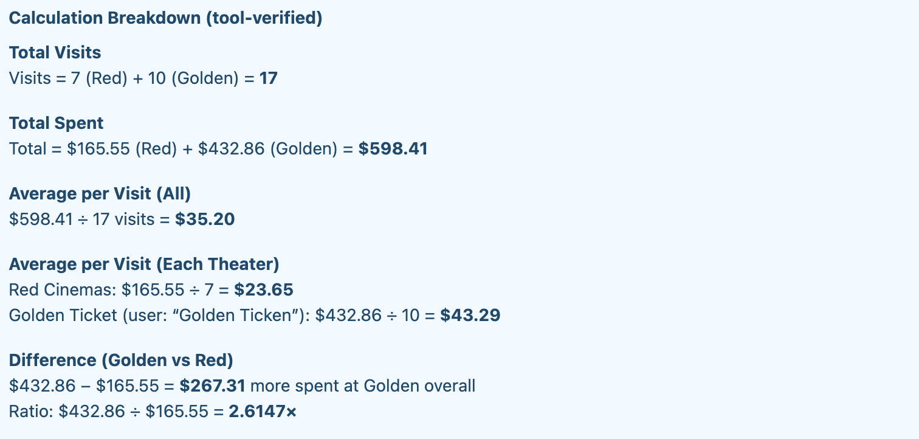This screenshot has width=919, height=439.
Task: Click the Ratio label
Action: point(31,412)
